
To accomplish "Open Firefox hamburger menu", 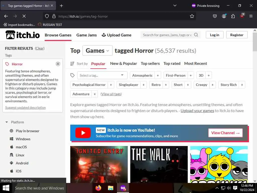I will pos(251,16).
